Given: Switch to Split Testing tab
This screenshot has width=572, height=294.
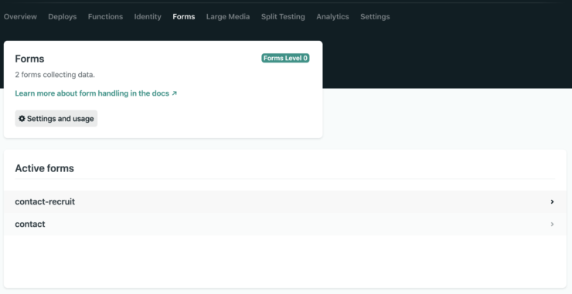Looking at the screenshot, I should point(283,17).
